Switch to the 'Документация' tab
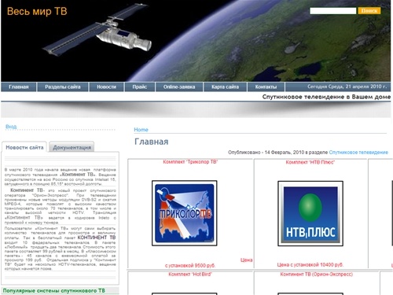The width and height of the screenshot is (393, 295). (72, 148)
